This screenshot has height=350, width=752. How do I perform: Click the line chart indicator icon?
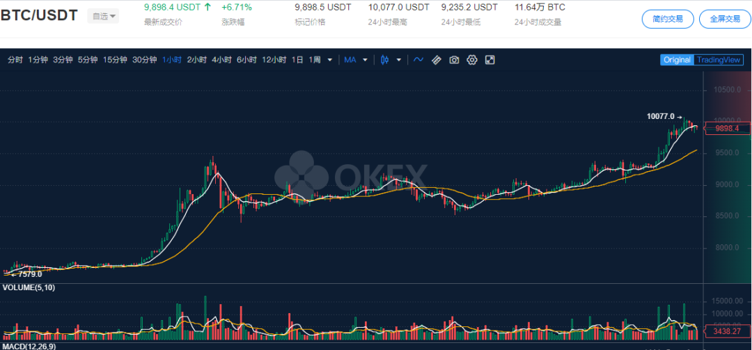(x=418, y=60)
